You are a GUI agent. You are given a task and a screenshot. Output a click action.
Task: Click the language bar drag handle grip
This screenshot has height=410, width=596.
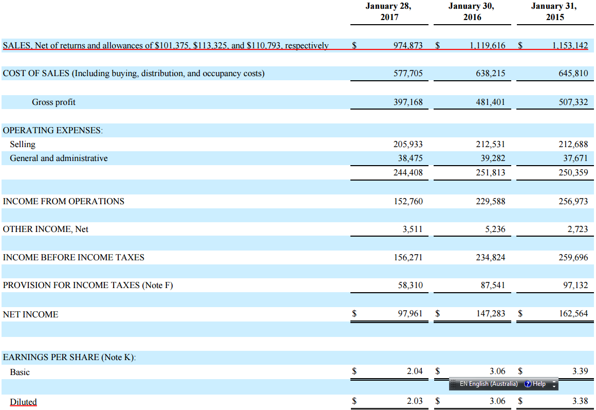(453, 384)
